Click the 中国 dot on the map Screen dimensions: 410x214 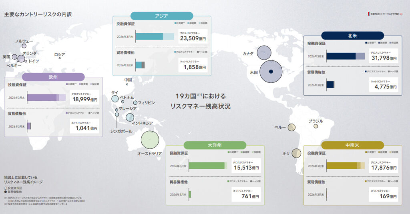pos(127,84)
